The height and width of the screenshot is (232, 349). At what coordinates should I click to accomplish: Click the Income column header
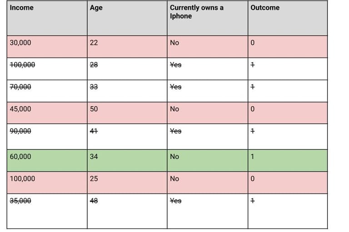point(22,8)
